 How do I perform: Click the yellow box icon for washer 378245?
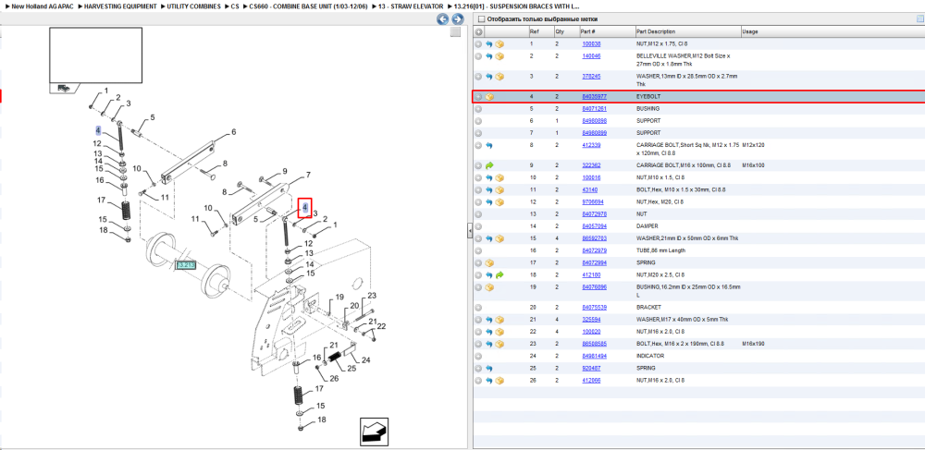(499, 77)
